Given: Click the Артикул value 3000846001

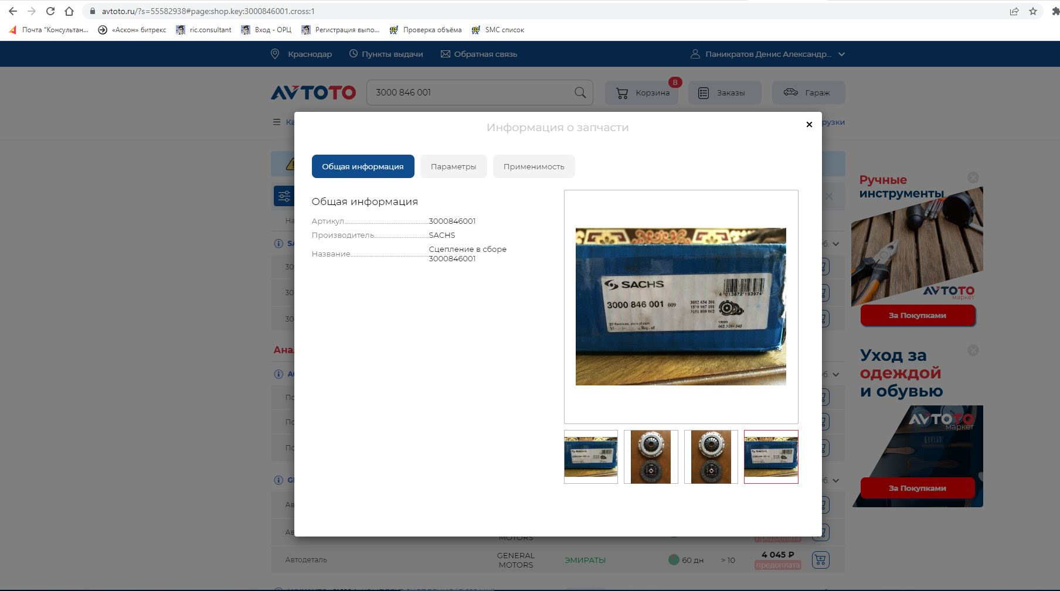Looking at the screenshot, I should click(452, 221).
